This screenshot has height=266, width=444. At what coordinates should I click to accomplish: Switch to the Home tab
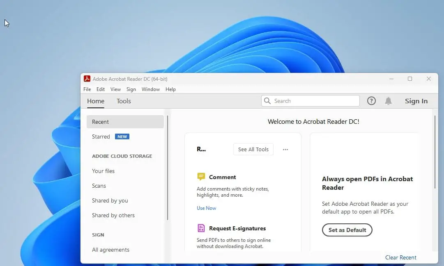[x=96, y=101]
